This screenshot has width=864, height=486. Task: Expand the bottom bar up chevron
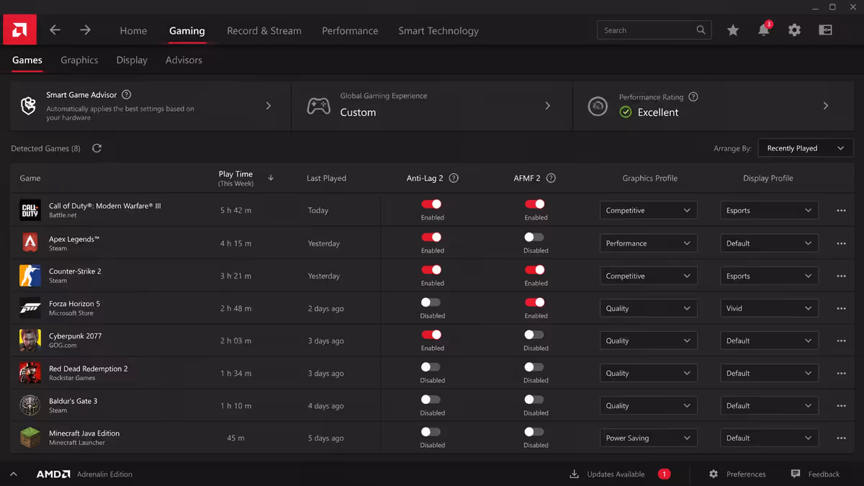point(13,474)
